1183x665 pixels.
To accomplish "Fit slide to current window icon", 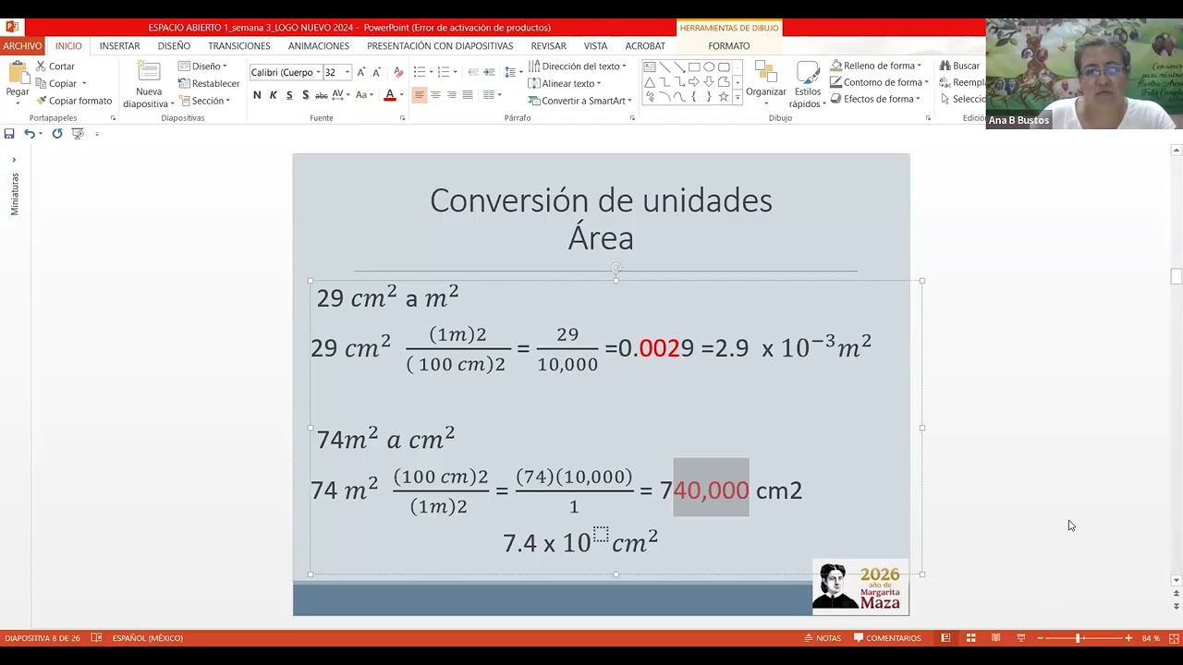I will point(1174,638).
